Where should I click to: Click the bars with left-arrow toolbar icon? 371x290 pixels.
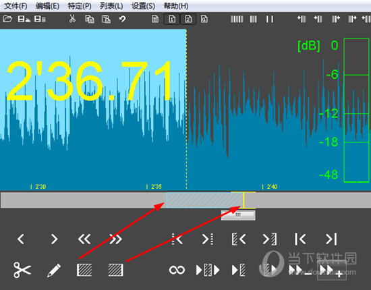coord(336,19)
